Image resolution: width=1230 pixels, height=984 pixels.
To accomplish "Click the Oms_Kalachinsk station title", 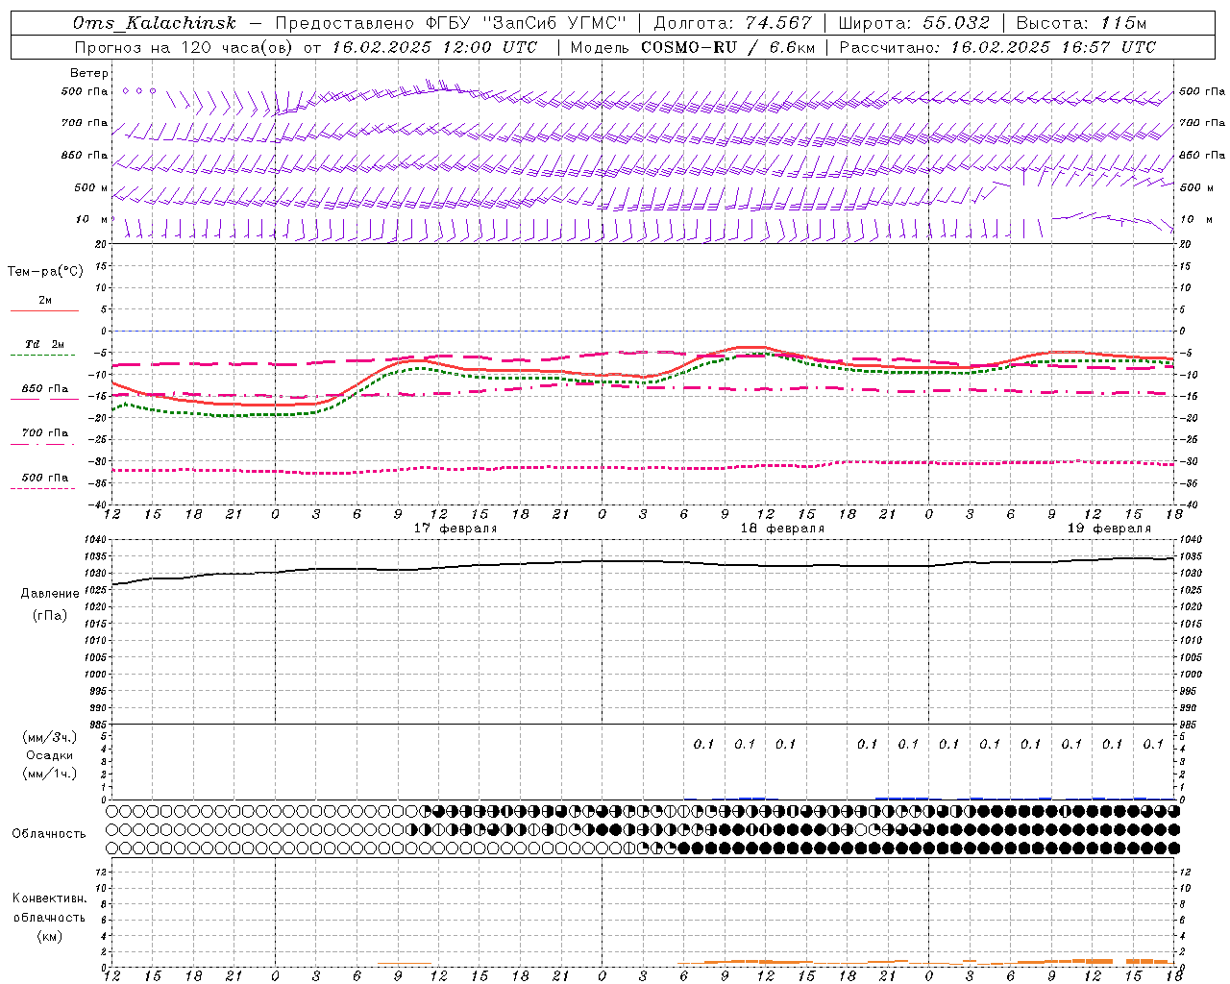I will [x=154, y=23].
